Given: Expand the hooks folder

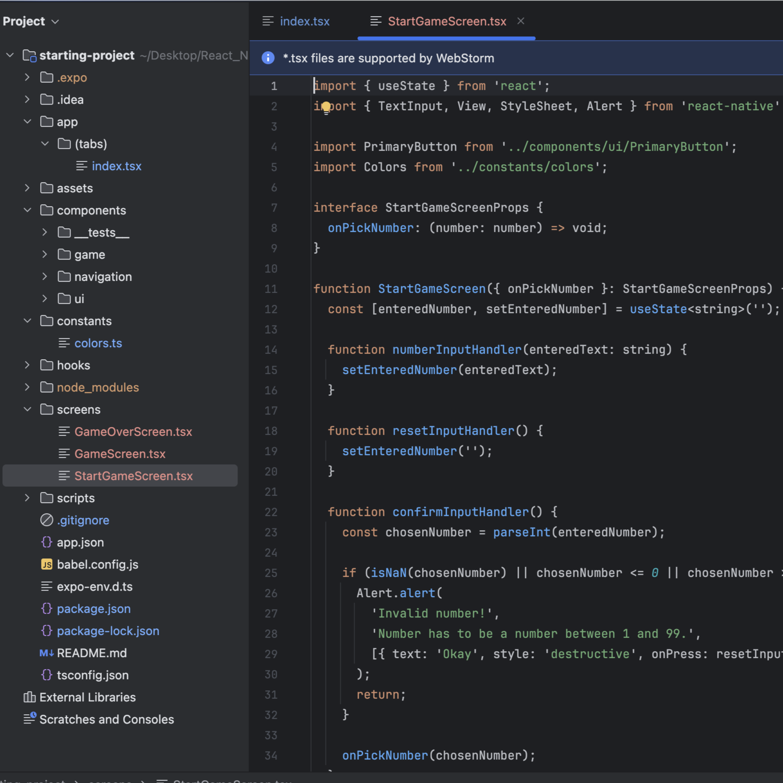Looking at the screenshot, I should click(x=27, y=365).
